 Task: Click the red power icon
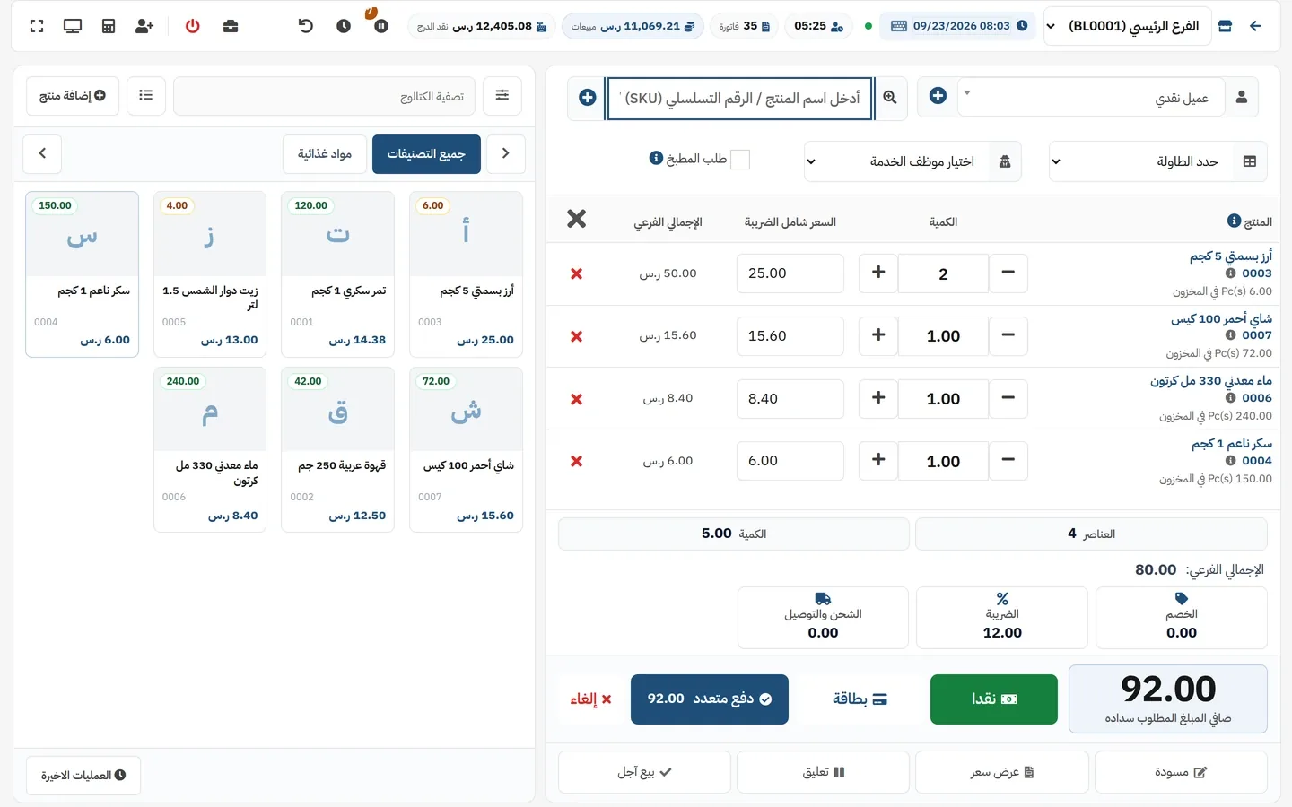click(x=193, y=26)
